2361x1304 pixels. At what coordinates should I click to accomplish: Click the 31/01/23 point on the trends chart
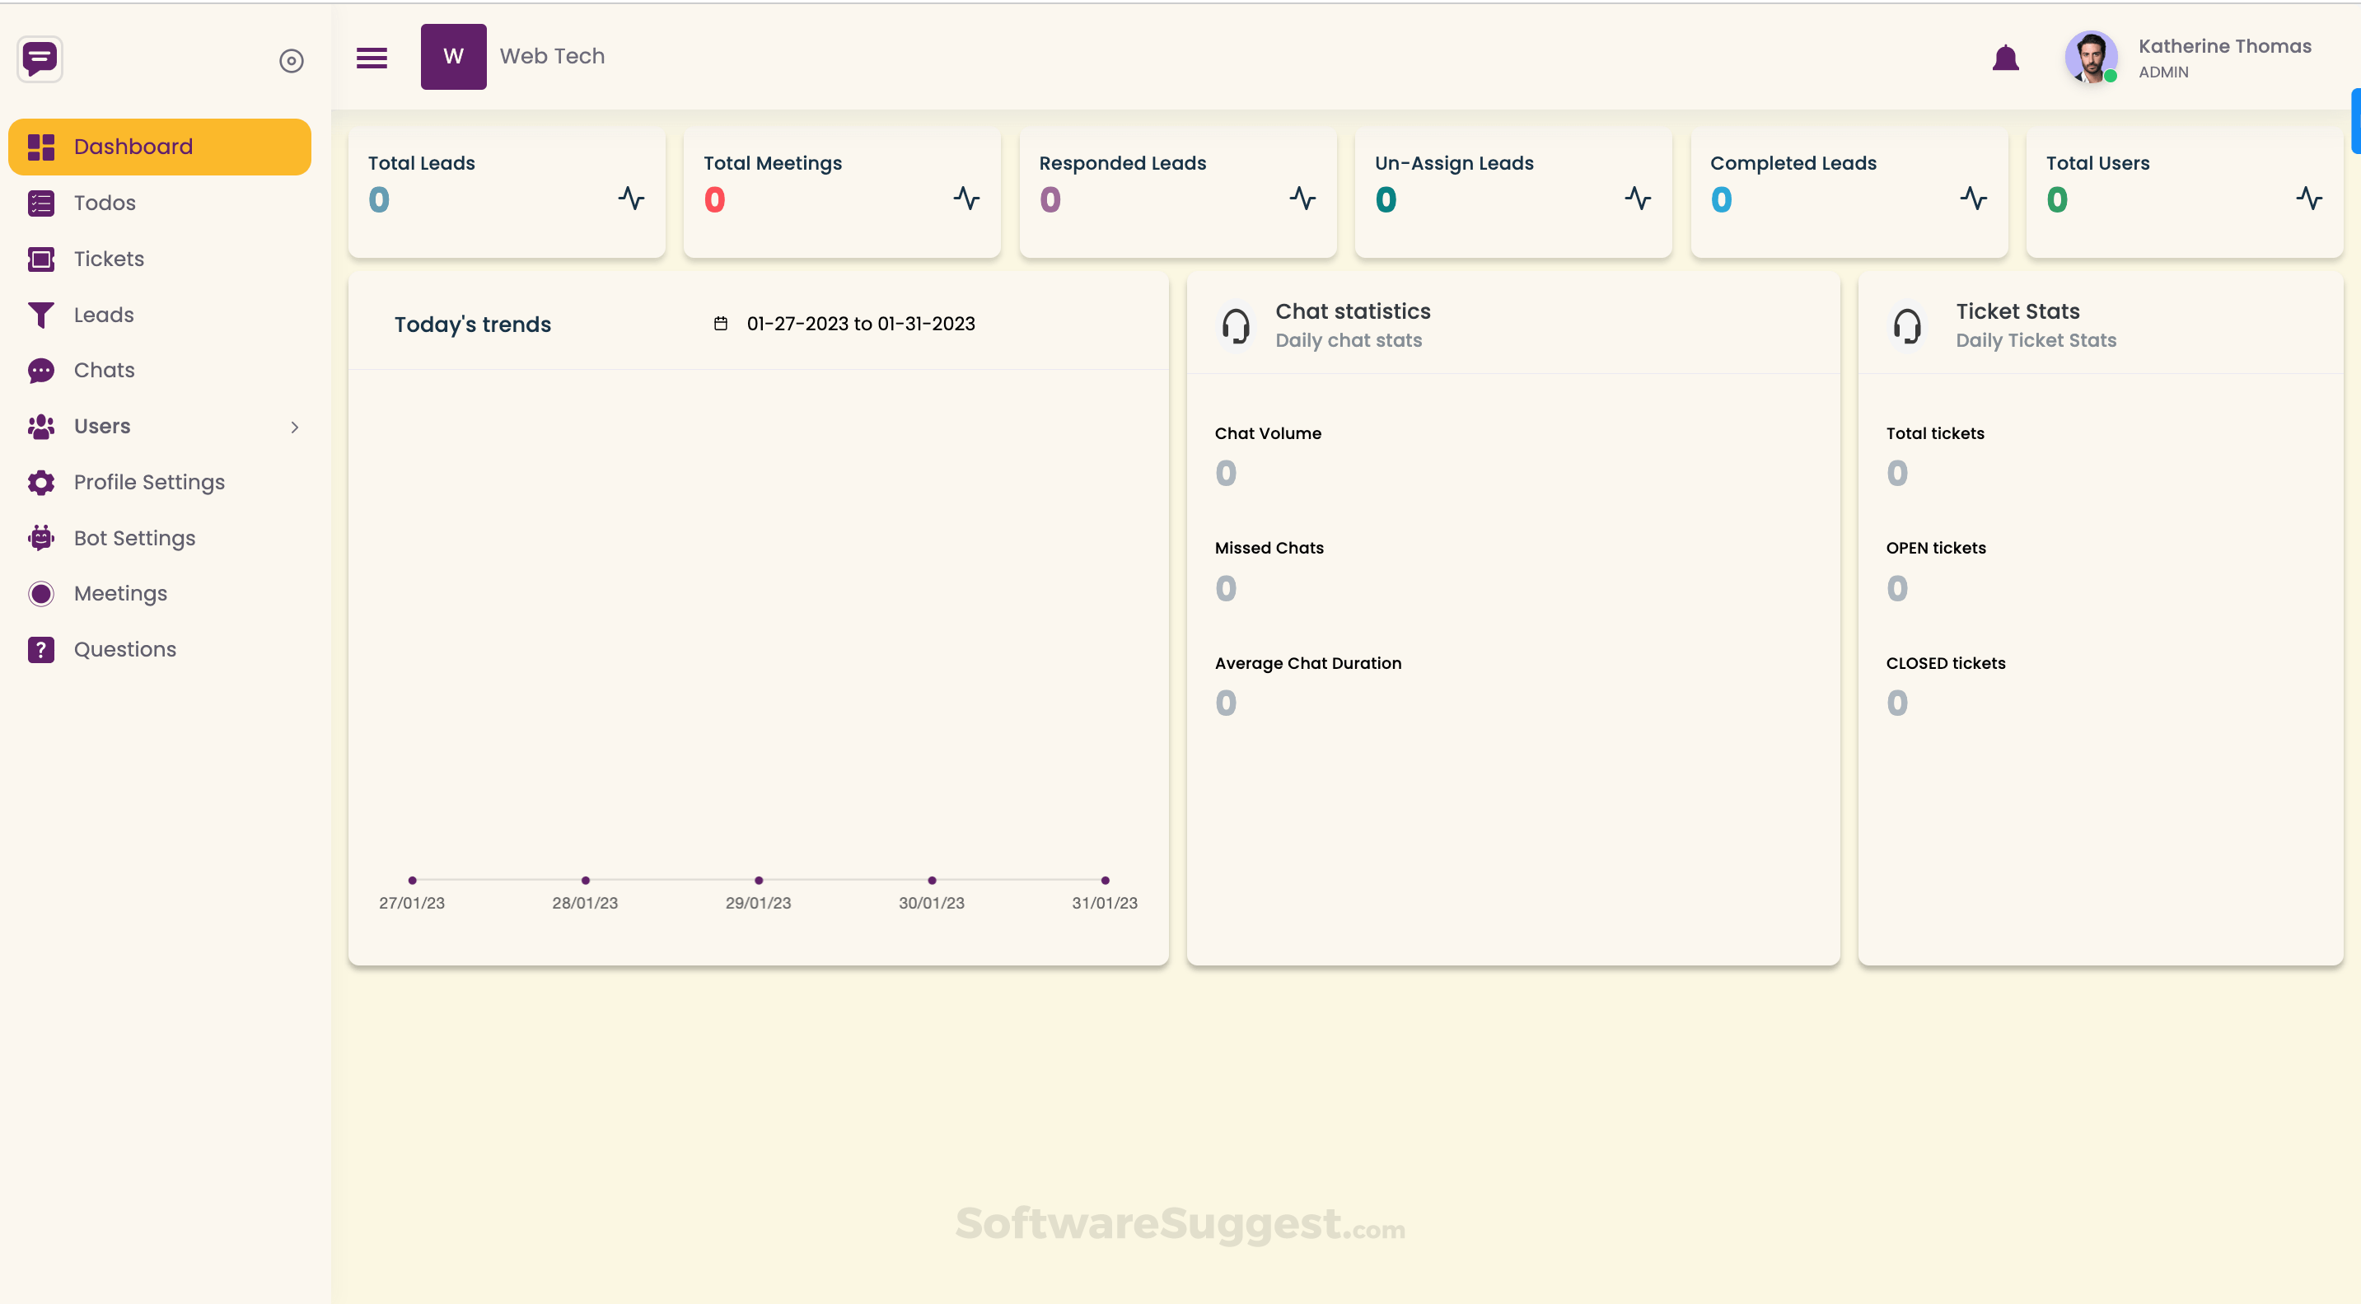pyautogui.click(x=1105, y=880)
